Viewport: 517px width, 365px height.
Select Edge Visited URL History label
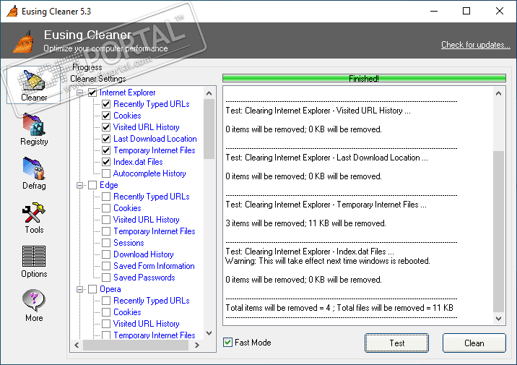[147, 220]
